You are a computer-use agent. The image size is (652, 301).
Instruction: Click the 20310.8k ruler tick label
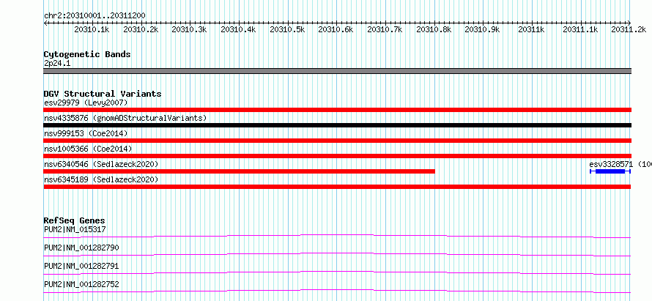[434, 29]
